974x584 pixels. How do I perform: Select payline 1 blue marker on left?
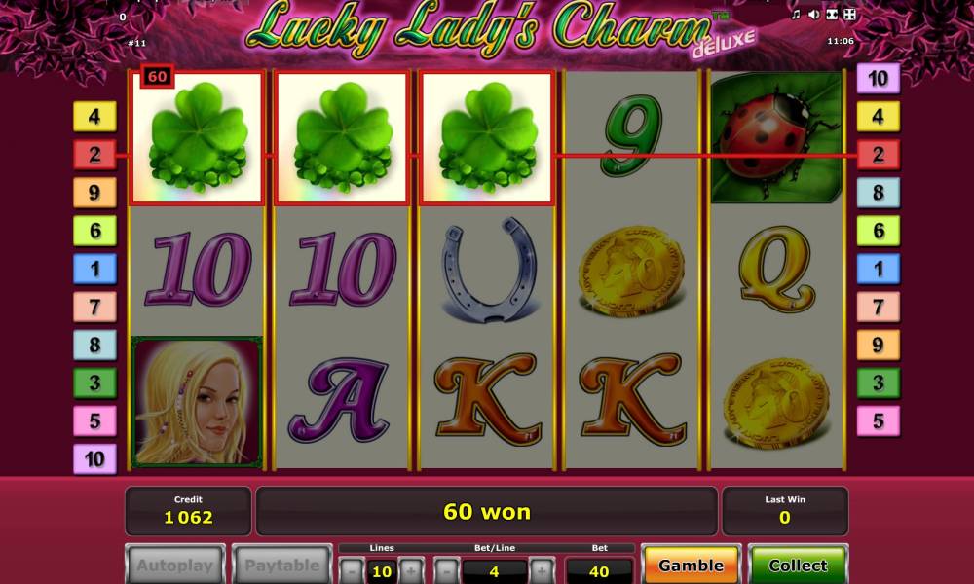tap(95, 269)
